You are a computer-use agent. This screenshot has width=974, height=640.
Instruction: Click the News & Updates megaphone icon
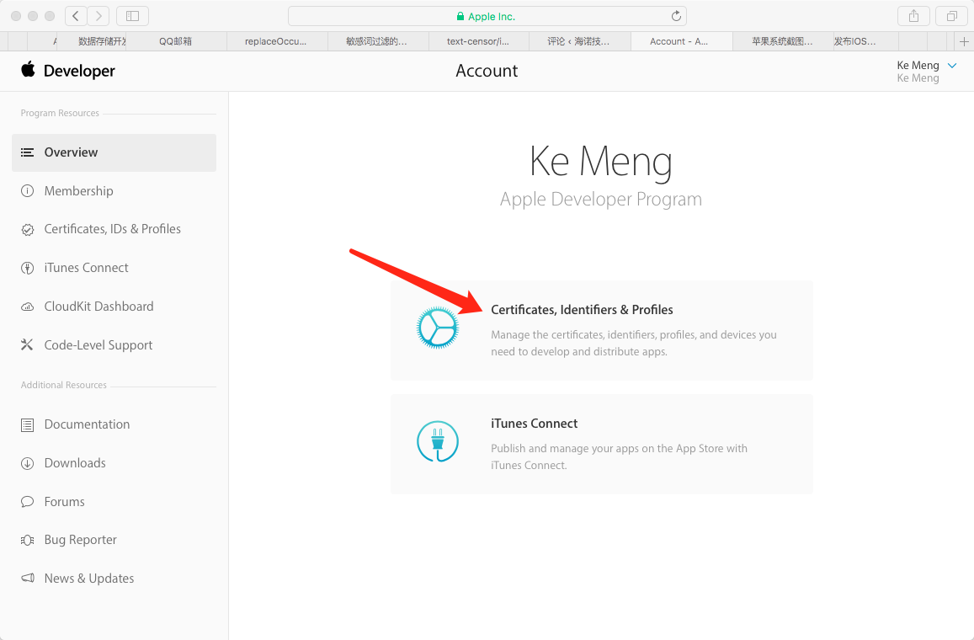27,579
